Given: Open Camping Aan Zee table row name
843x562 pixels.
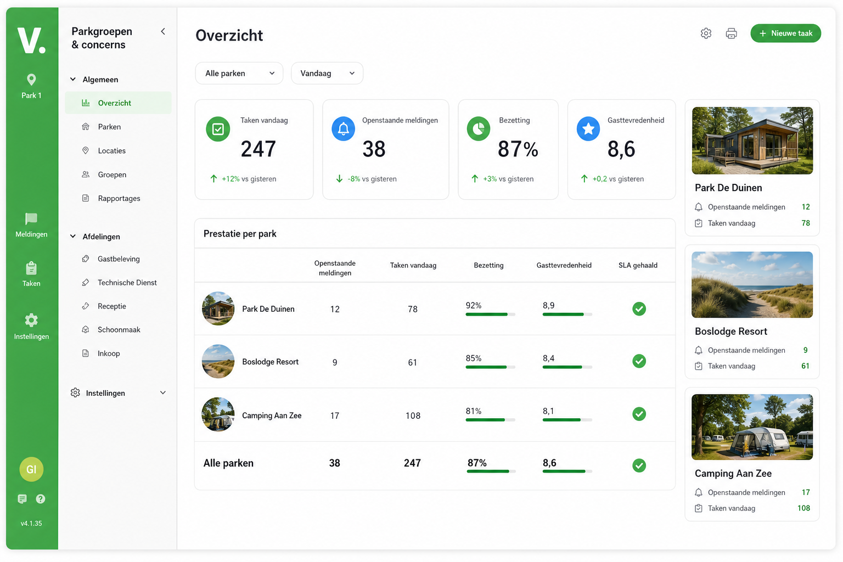Looking at the screenshot, I should (272, 415).
